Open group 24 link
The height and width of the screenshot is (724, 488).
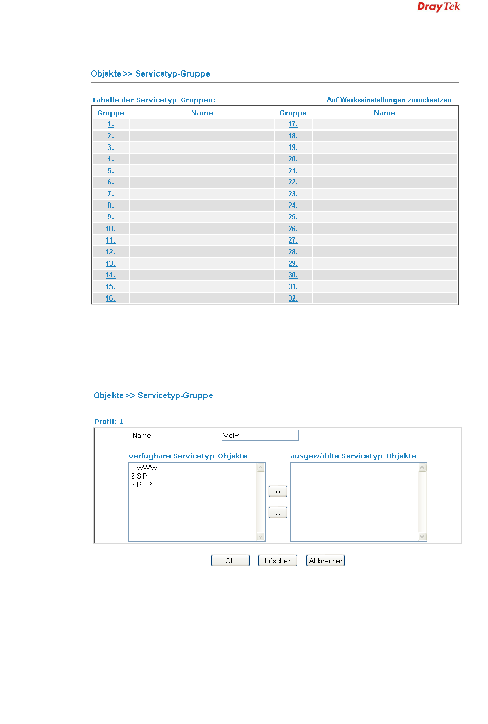[x=293, y=206]
